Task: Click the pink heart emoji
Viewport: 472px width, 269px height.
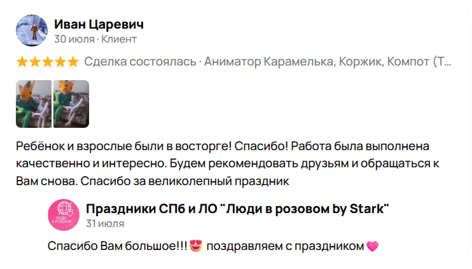Action: 373,245
